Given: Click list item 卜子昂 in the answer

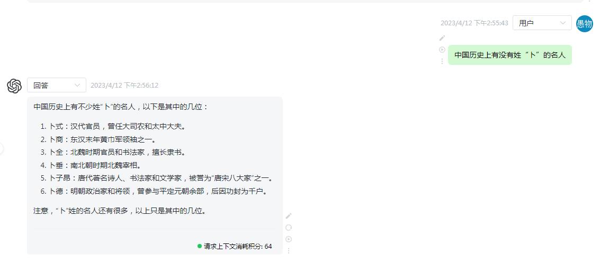Looking at the screenshot, I should (157, 178).
